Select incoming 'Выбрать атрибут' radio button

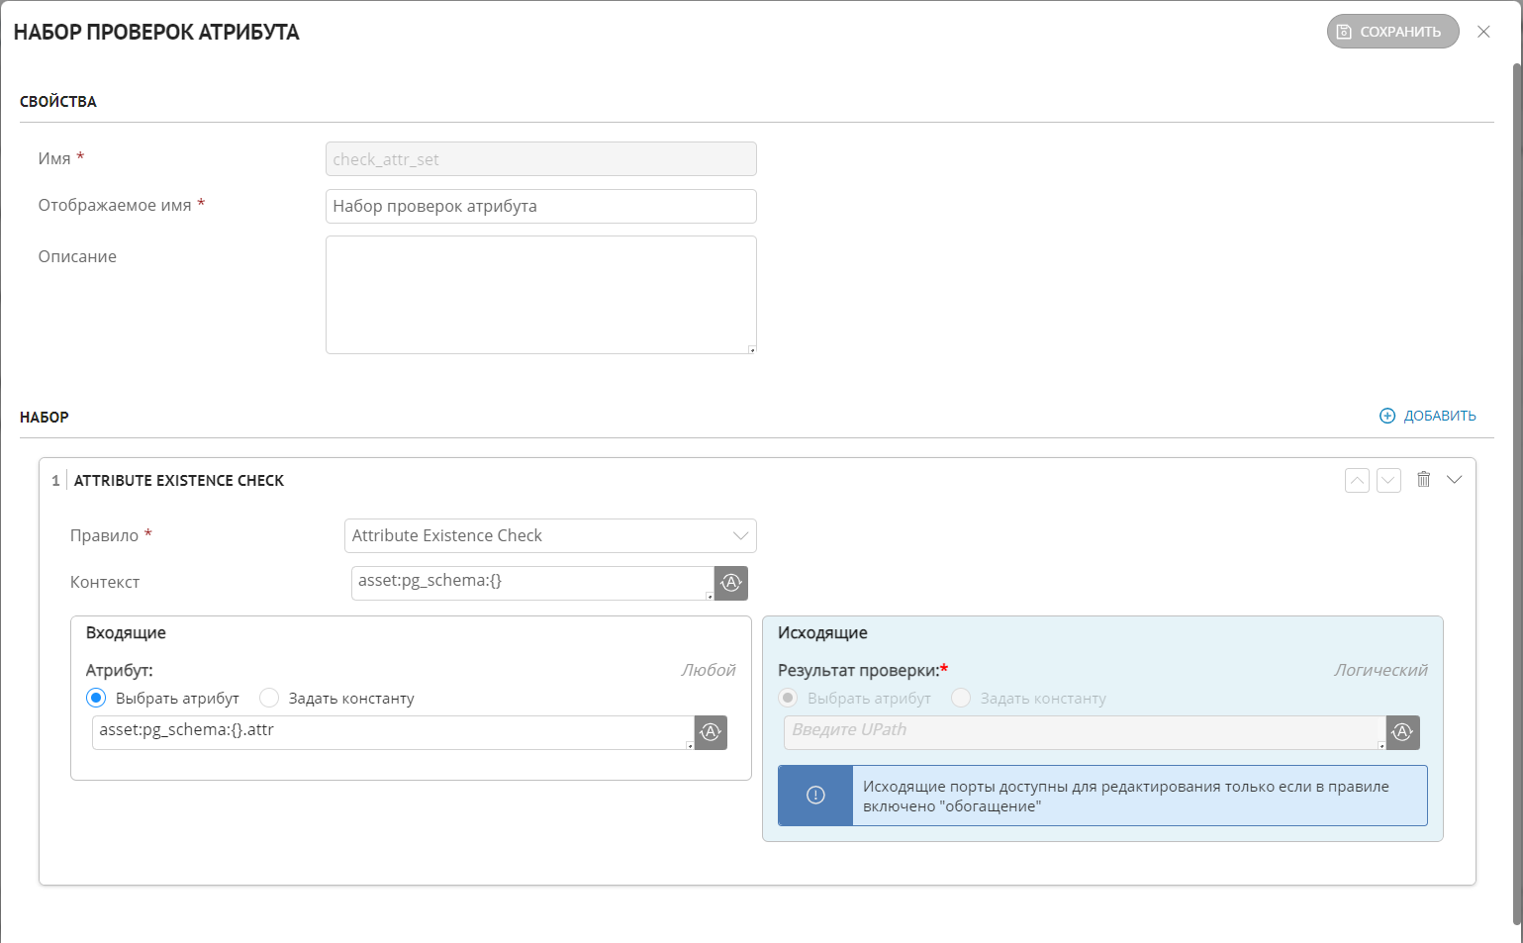coord(96,699)
